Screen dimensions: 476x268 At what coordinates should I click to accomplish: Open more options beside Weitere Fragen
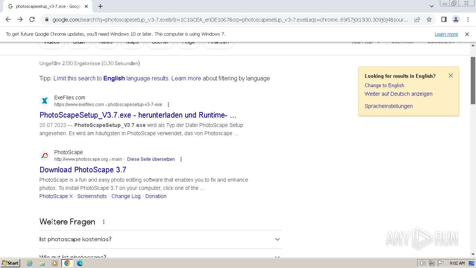pyautogui.click(x=104, y=222)
